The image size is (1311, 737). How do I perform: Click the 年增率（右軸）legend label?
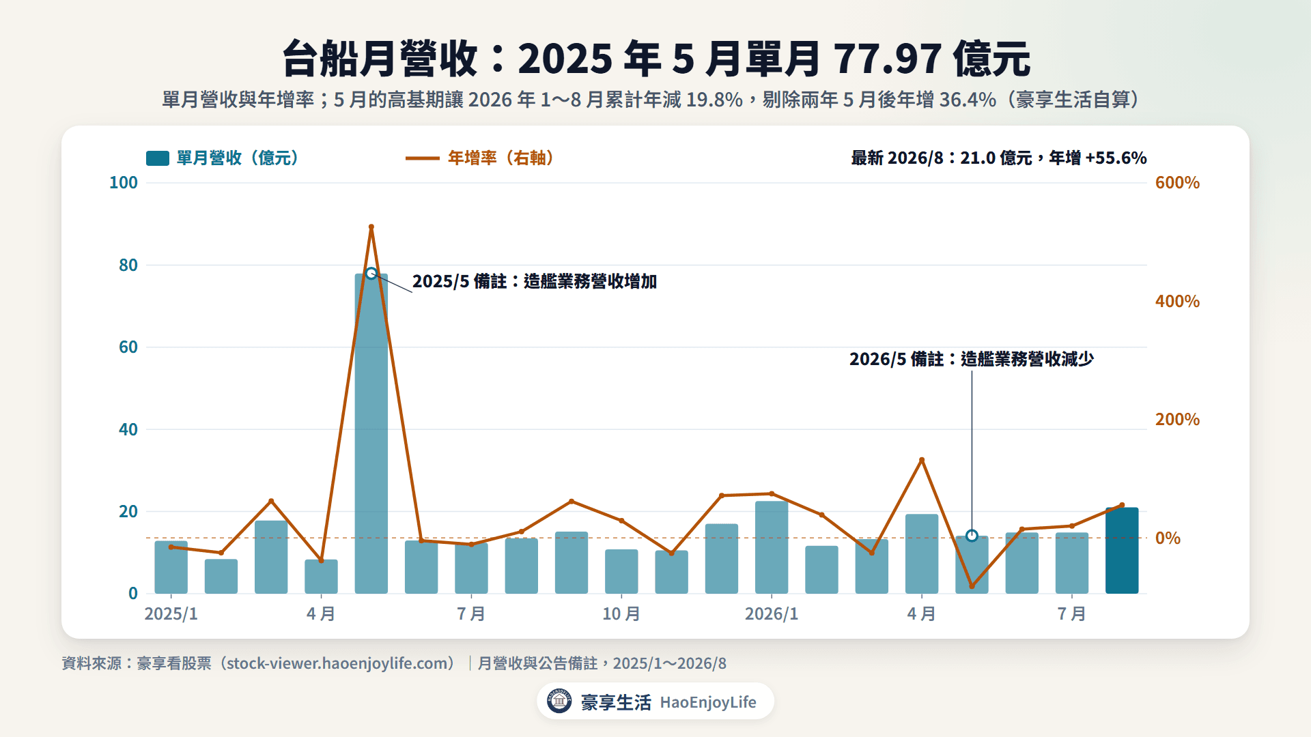click(501, 158)
